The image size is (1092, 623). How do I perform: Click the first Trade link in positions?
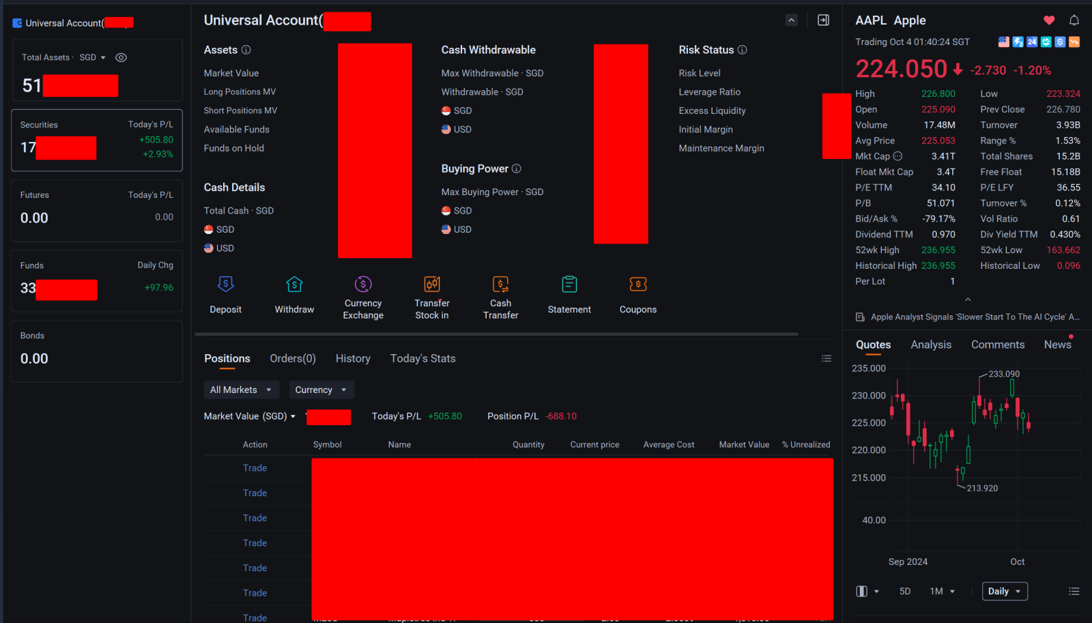pyautogui.click(x=255, y=468)
